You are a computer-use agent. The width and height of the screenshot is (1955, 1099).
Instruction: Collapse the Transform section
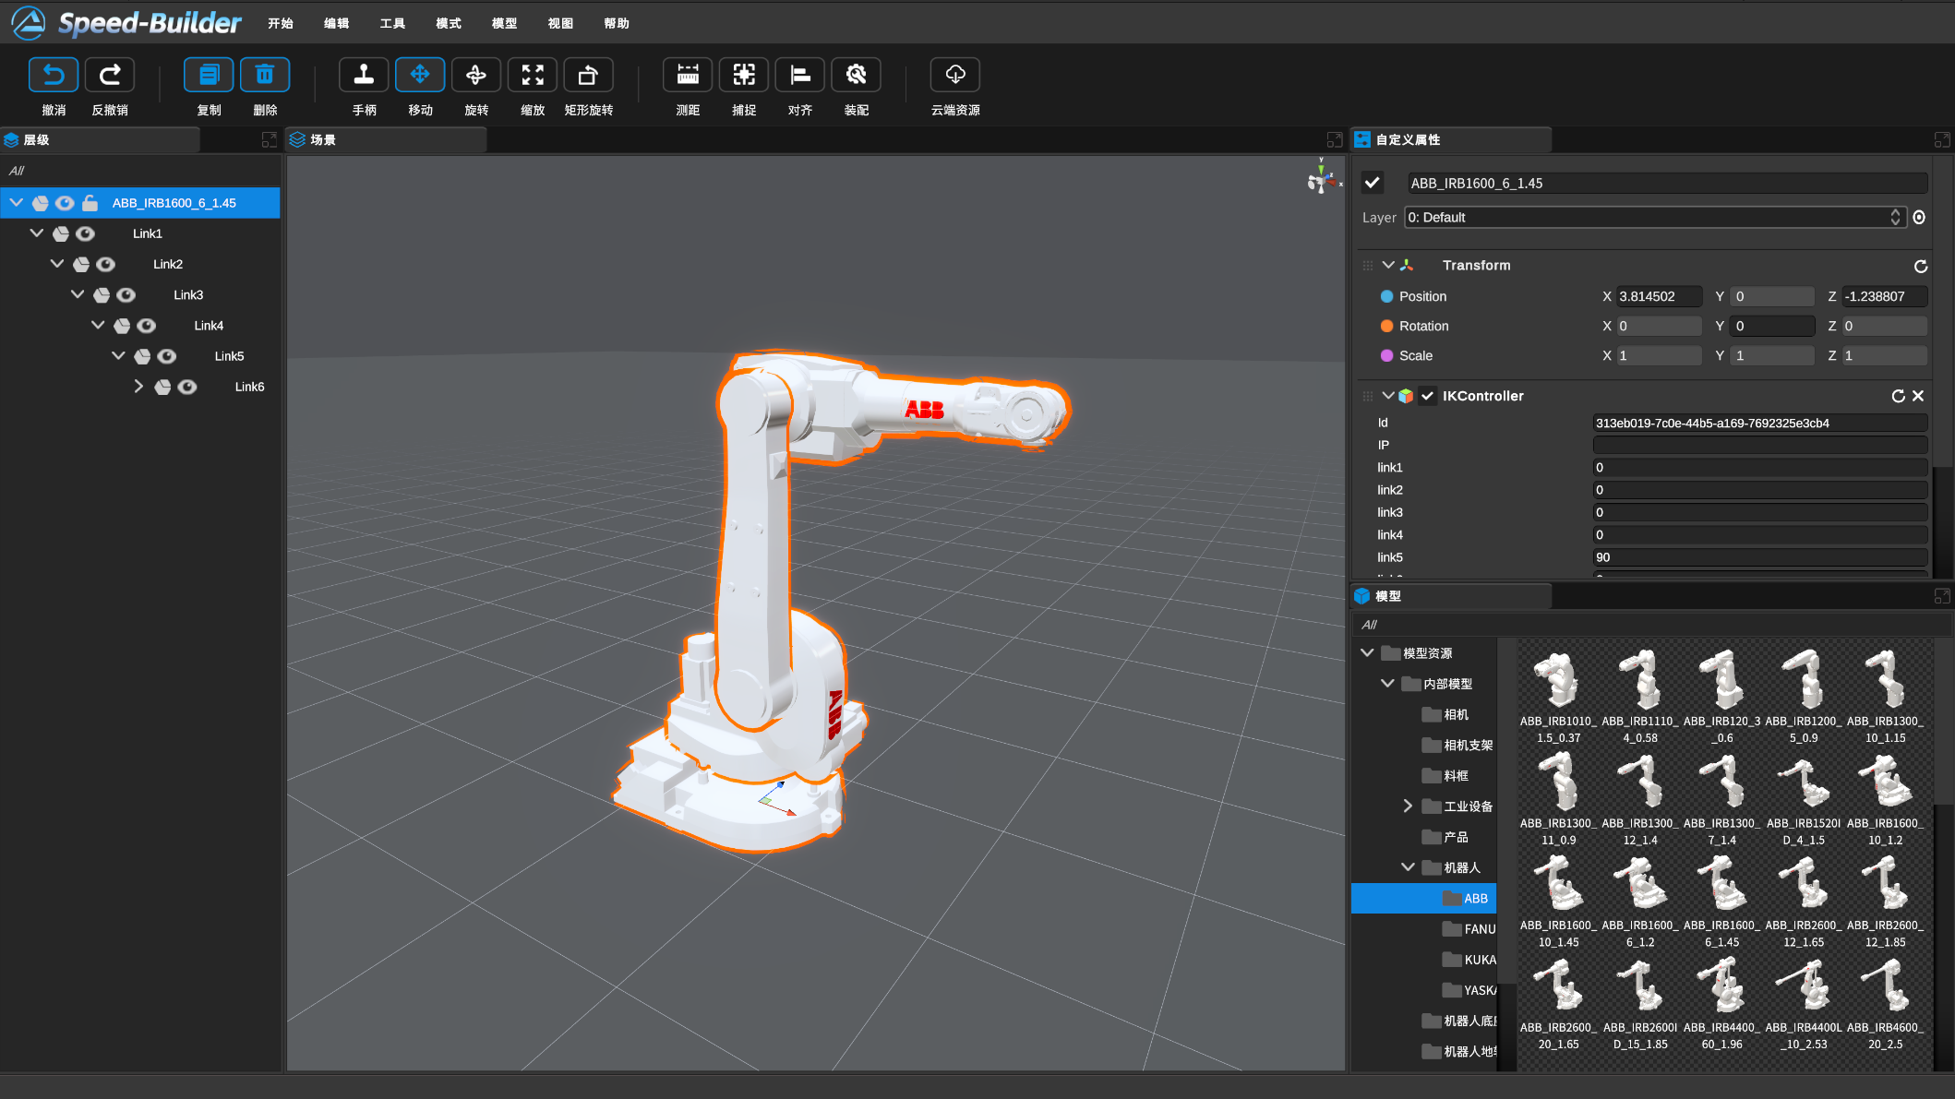pyautogui.click(x=1388, y=265)
